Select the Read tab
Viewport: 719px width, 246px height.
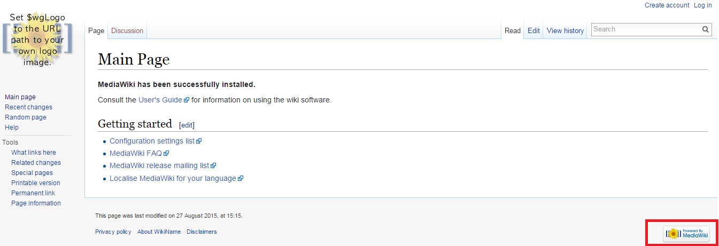click(x=513, y=31)
